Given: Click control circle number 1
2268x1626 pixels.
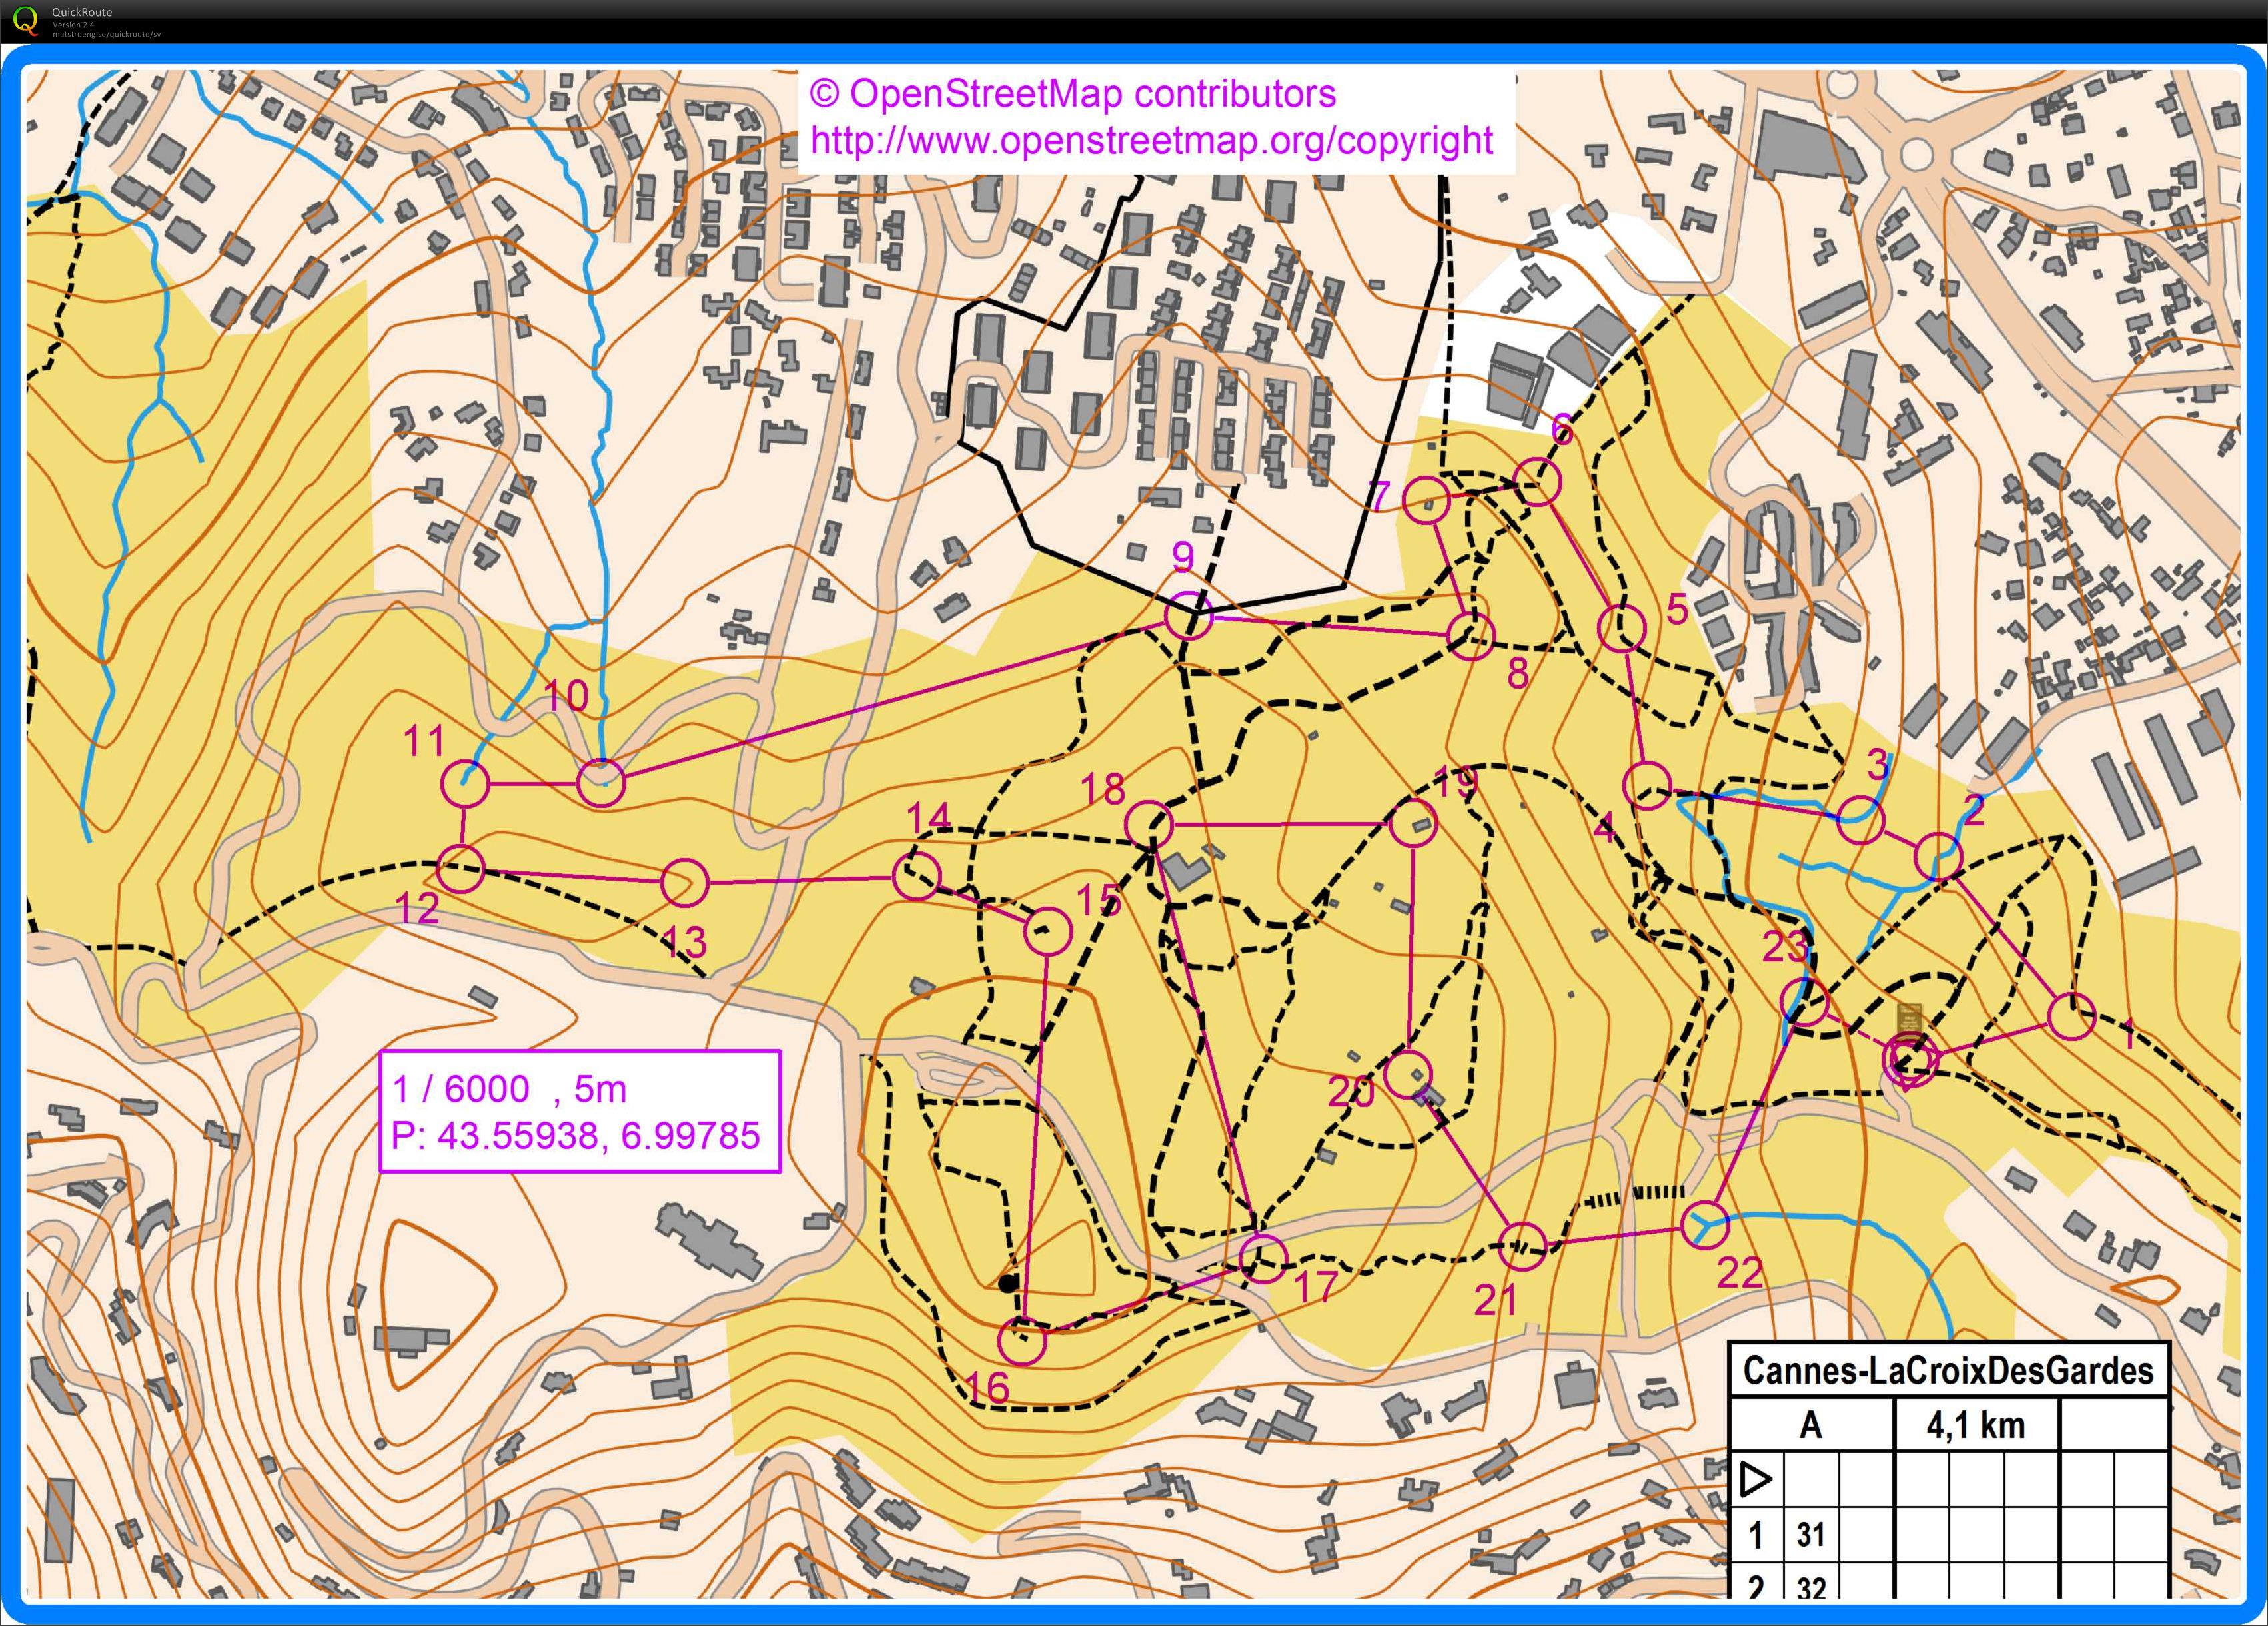Looking at the screenshot, I should click(2071, 1017).
